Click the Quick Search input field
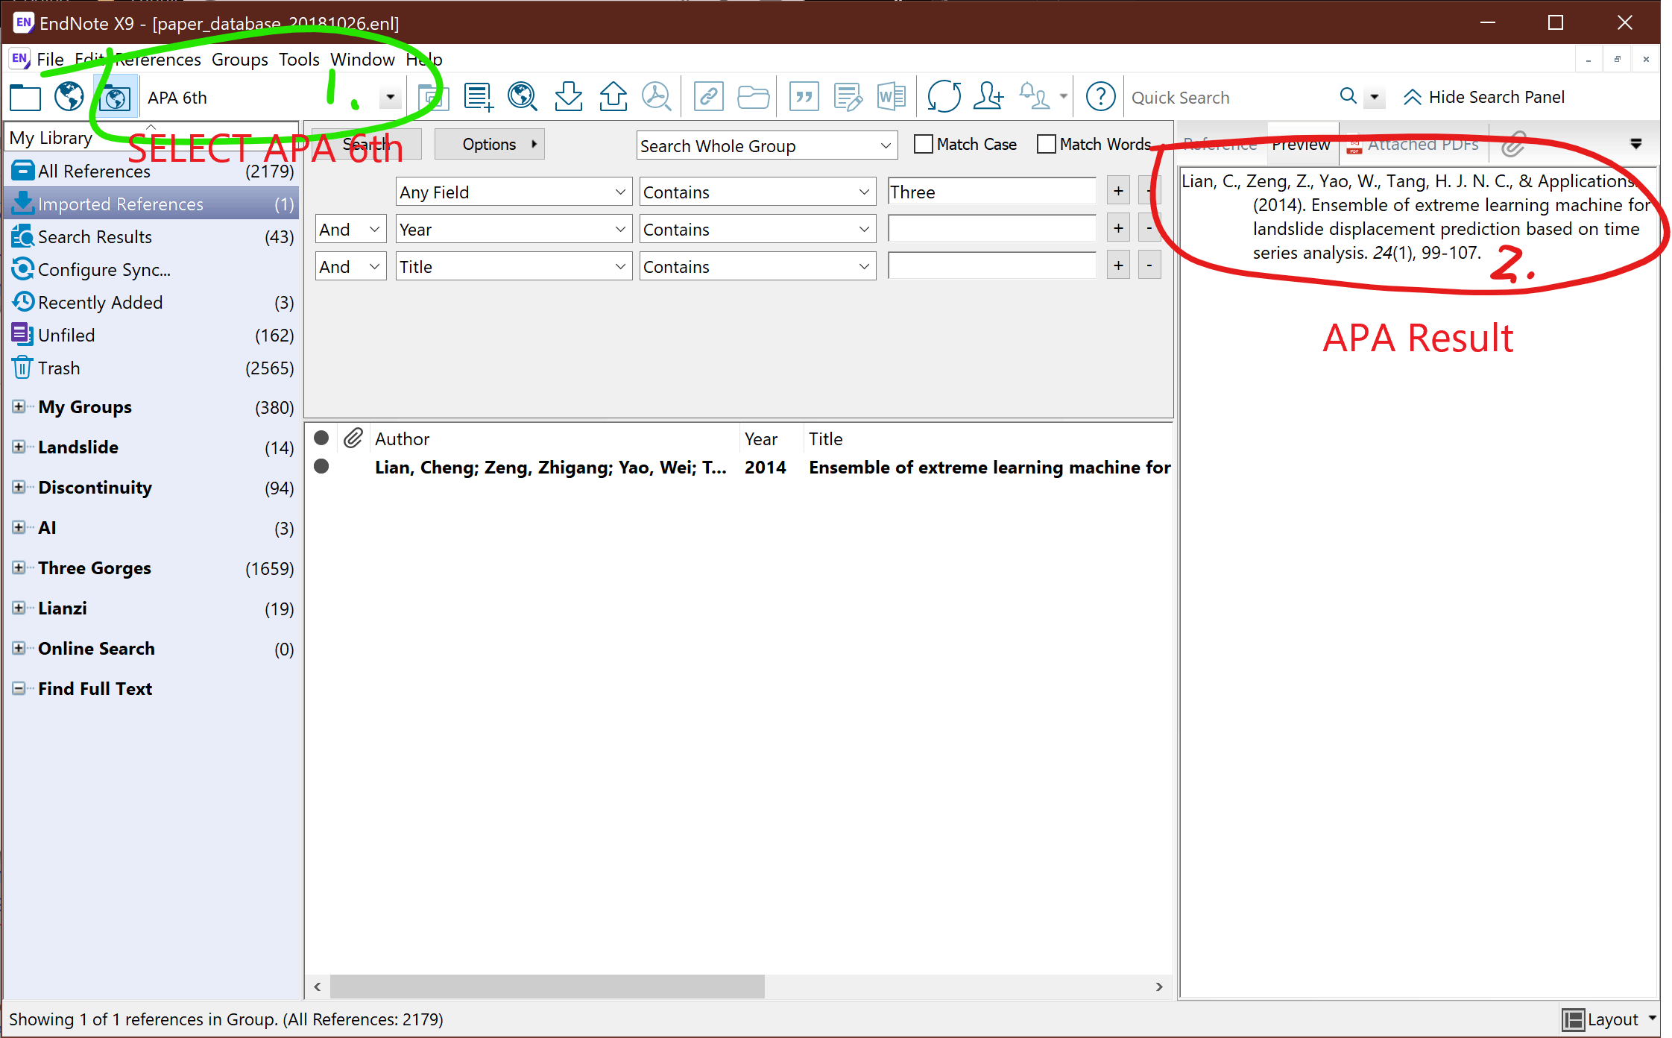Viewport: 1672px width, 1038px height. pos(1230,98)
